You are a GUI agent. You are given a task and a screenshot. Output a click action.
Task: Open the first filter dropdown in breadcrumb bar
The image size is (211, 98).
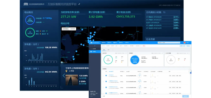(117, 46)
